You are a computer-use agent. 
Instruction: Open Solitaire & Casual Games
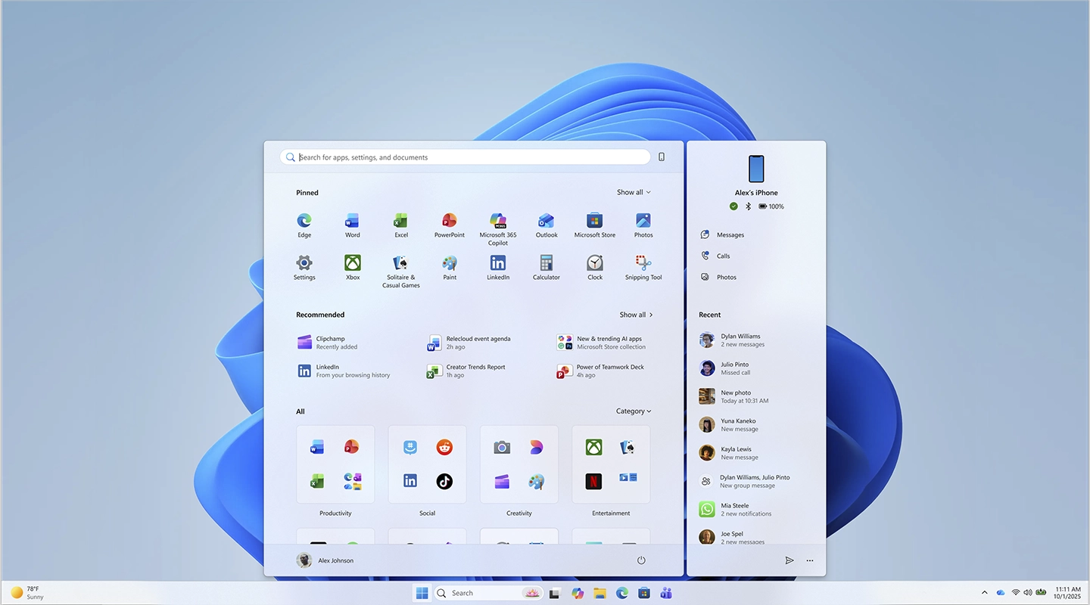tap(401, 271)
